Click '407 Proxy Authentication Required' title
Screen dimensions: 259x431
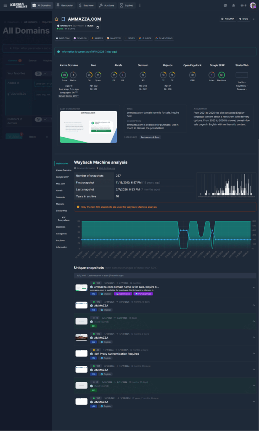[x=117, y=354]
